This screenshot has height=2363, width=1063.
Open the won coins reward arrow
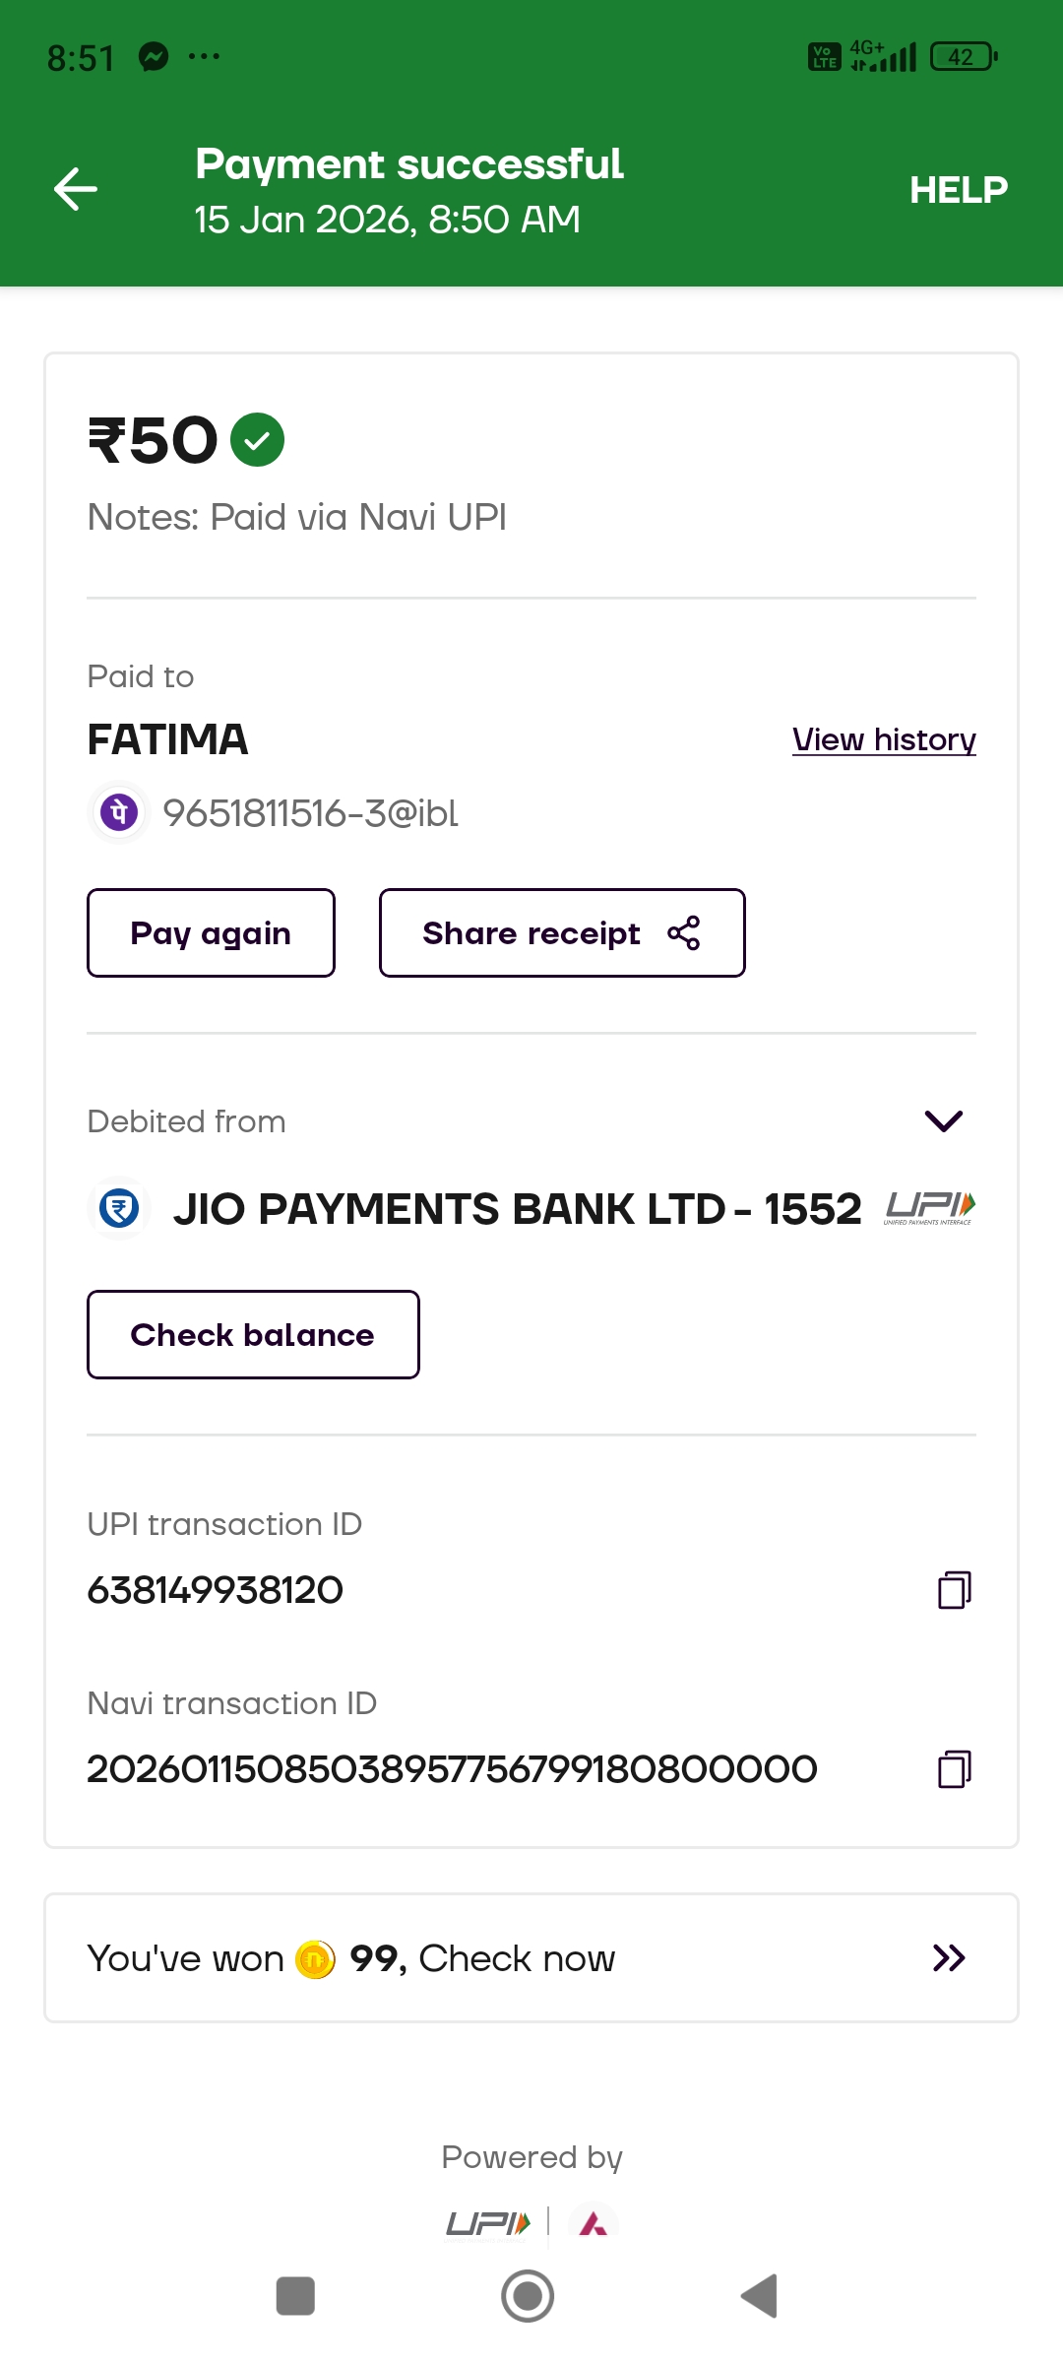[x=949, y=1958]
